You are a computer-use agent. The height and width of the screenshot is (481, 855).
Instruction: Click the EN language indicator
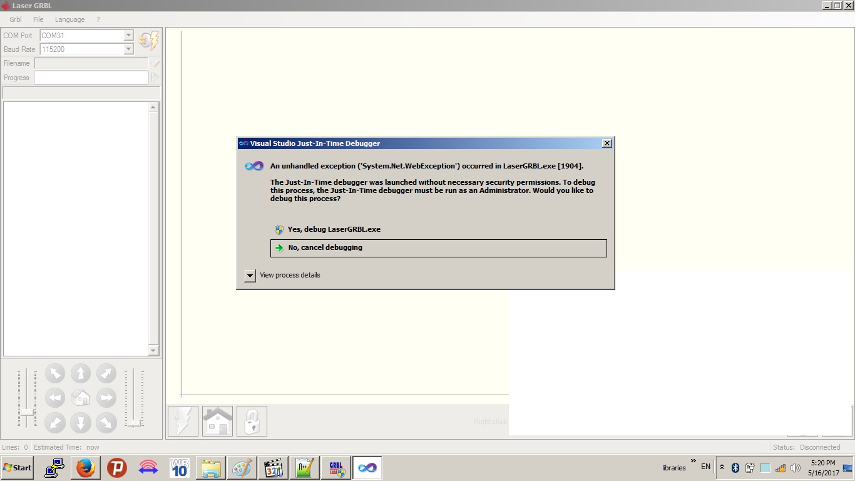[x=705, y=467]
